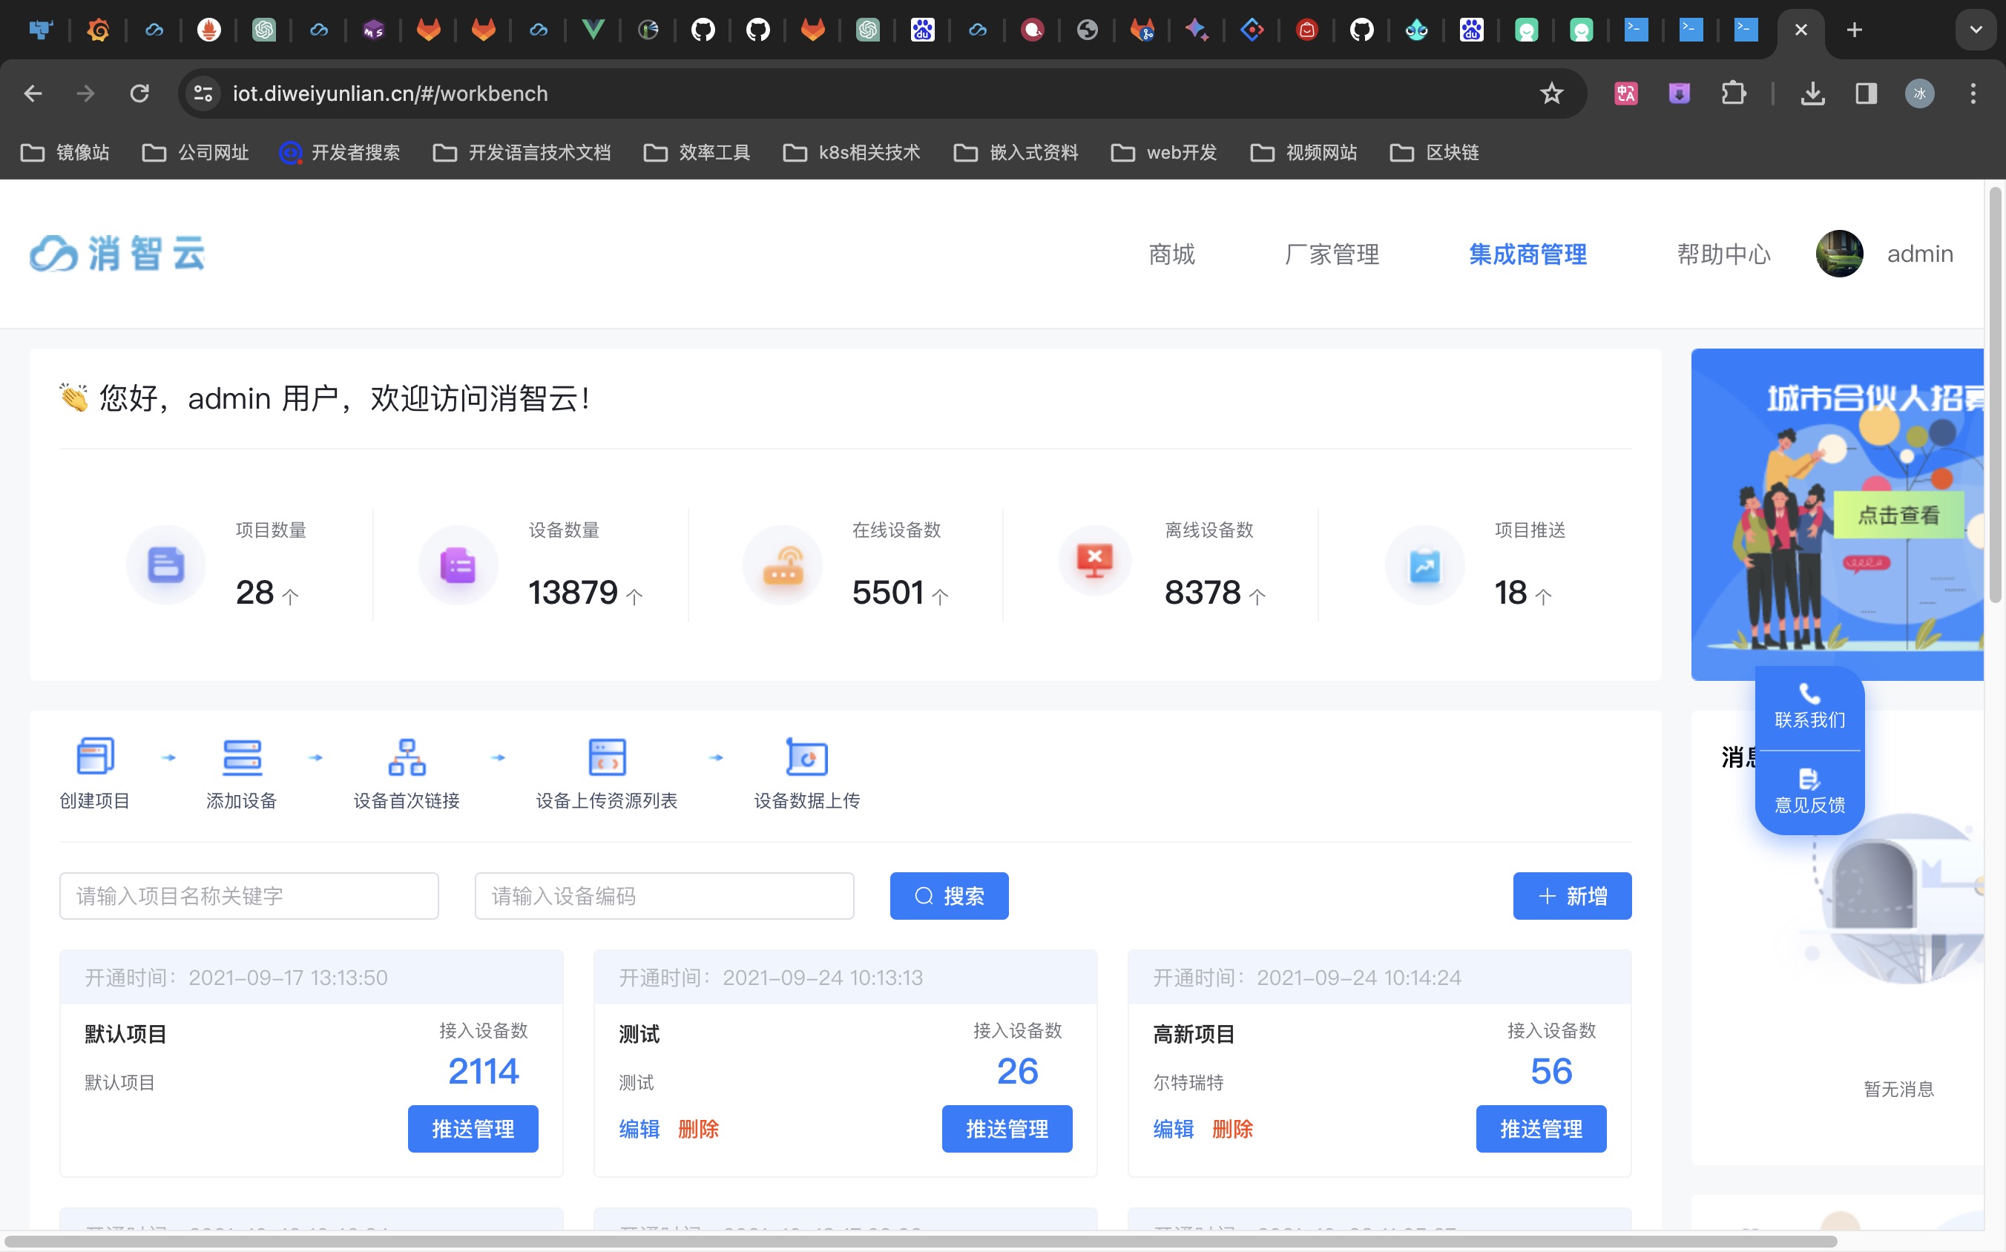Open the 帮助中心 nav item
Viewport: 2006px width, 1252px height.
(x=1723, y=254)
